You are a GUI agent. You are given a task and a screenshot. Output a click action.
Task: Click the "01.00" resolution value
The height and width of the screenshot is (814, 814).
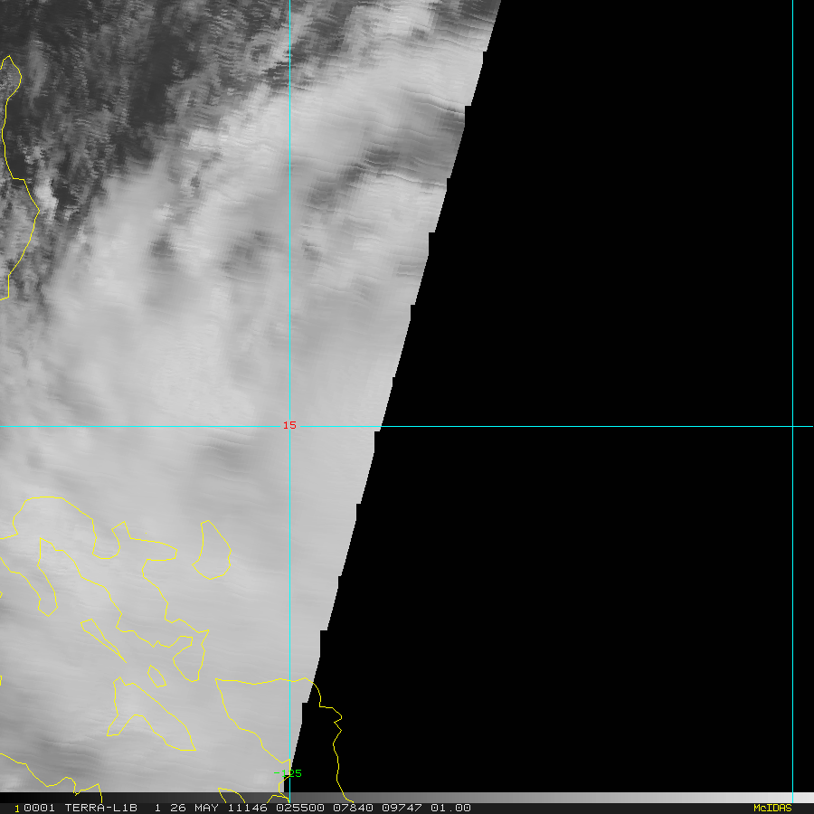pos(450,808)
